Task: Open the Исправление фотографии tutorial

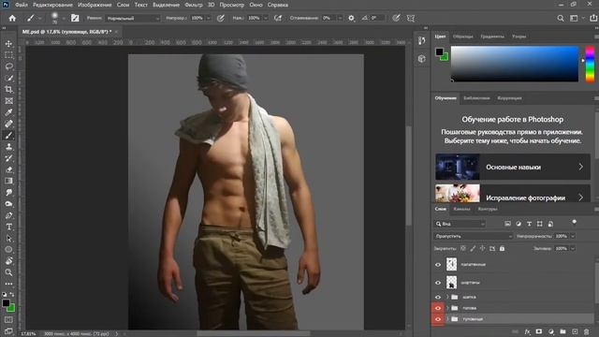Action: pos(513,194)
